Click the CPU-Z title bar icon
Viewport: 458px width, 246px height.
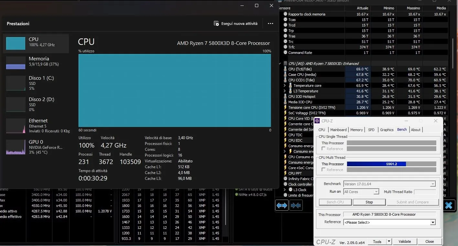click(317, 121)
